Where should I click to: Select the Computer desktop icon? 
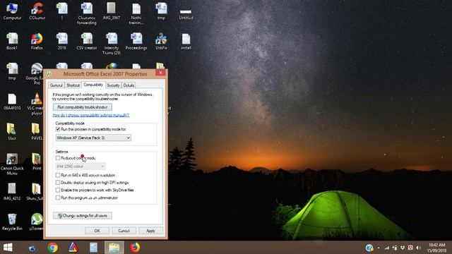(x=12, y=11)
